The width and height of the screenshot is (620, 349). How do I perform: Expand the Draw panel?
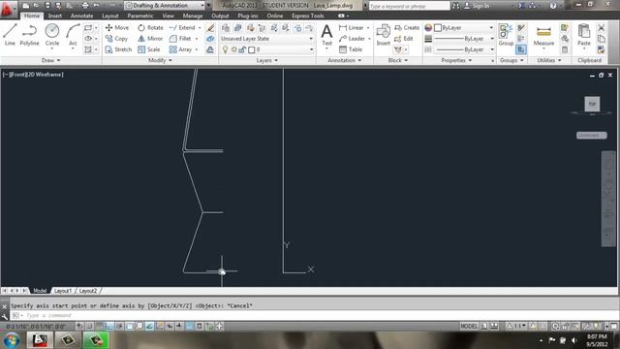(x=51, y=60)
